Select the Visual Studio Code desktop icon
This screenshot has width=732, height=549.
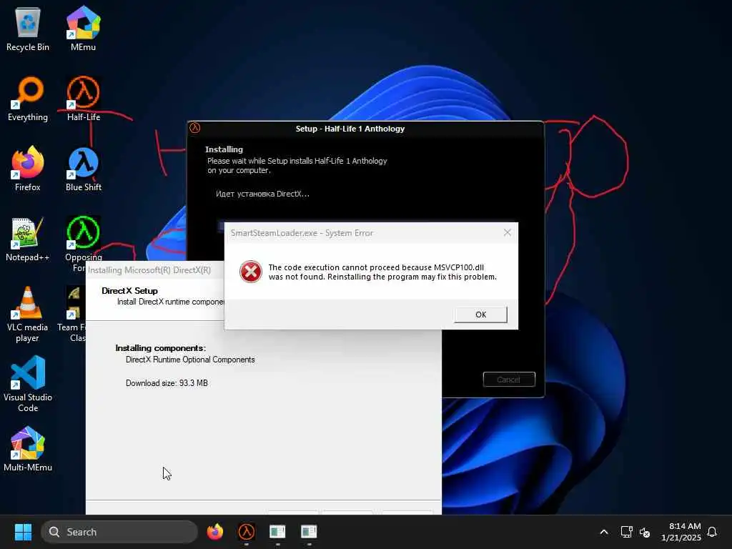[28, 384]
